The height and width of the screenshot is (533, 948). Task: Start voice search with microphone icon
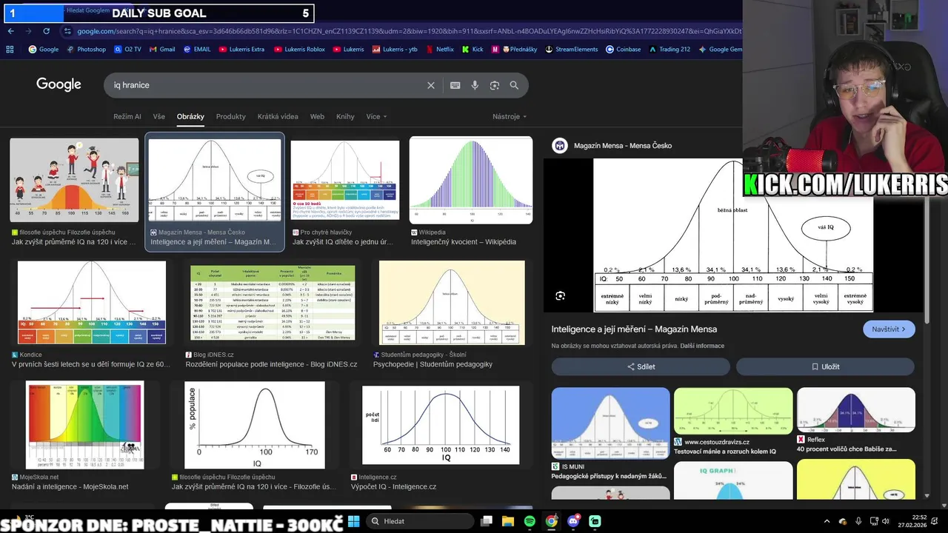coord(475,85)
